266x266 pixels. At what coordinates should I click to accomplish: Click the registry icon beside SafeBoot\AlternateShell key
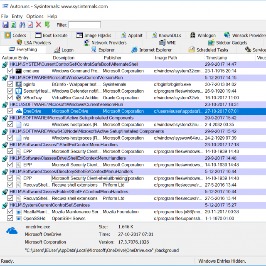pos(5,64)
